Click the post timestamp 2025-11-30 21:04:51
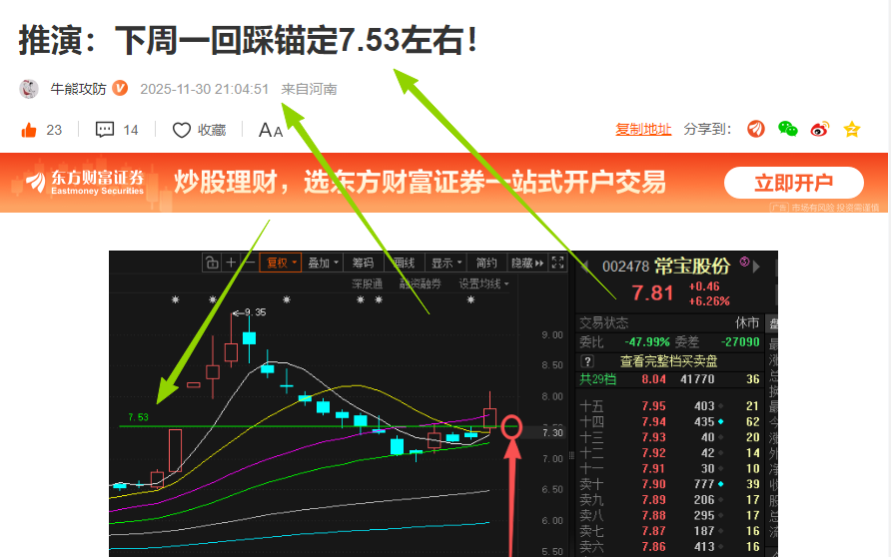 point(205,89)
